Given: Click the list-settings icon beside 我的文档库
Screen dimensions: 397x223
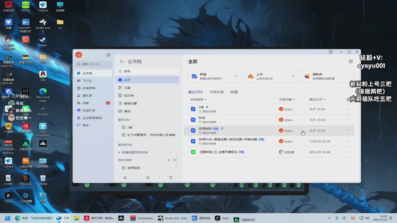Looking at the screenshot, I should 175,160.
